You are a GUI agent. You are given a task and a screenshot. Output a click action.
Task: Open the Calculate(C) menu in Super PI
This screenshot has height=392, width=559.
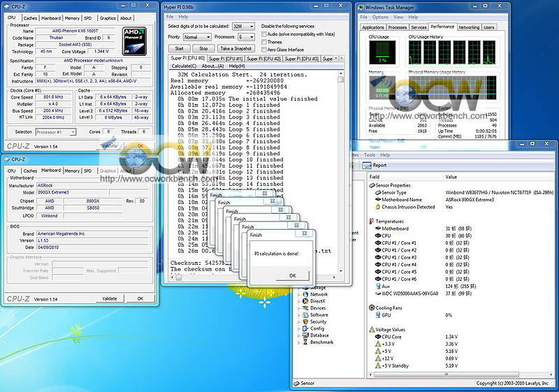tap(184, 66)
